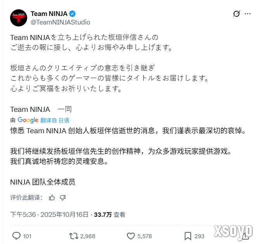Click the share icon at bottom right
The width and height of the screenshot is (258, 244).
(246, 236)
